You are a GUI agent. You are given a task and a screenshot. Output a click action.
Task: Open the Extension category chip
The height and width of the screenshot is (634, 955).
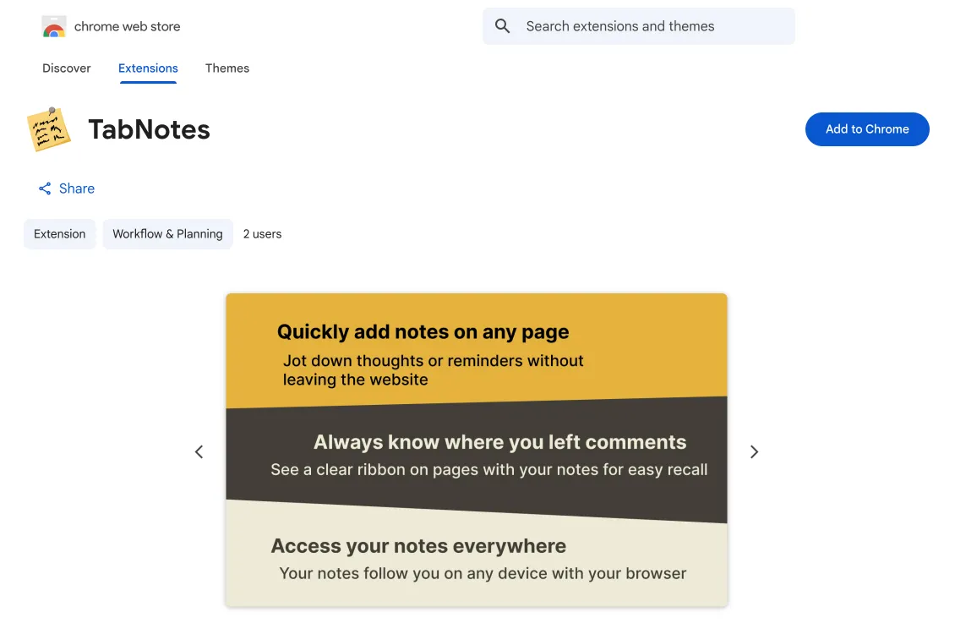click(59, 233)
